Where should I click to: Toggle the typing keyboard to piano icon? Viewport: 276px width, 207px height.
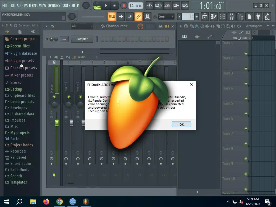[x=112, y=16]
